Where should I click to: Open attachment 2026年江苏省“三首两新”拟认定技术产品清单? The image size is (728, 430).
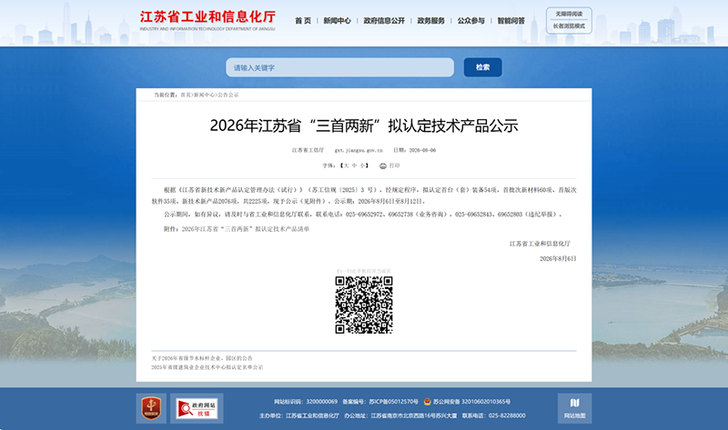pos(245,229)
